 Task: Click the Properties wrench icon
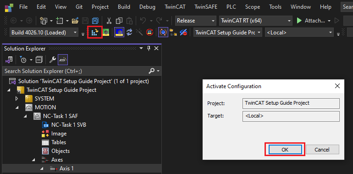click(53, 60)
